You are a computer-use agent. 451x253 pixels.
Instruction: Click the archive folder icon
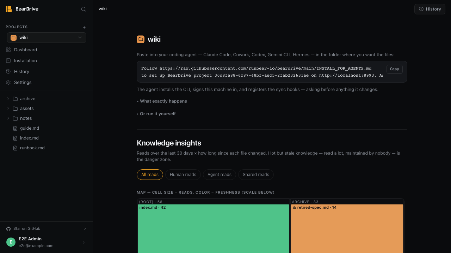(x=15, y=99)
